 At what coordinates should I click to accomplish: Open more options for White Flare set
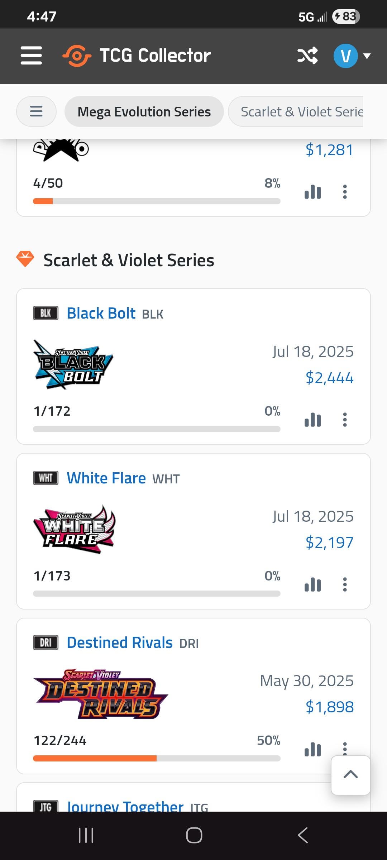[x=345, y=584]
